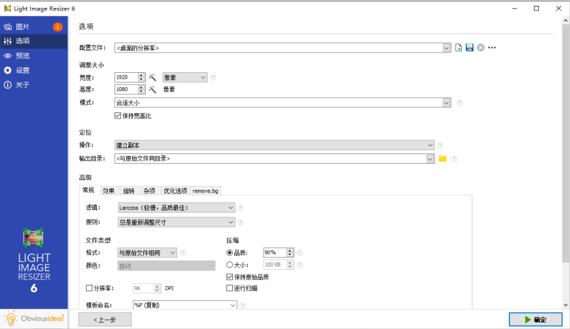Click the 图片 sidebar image icon
The image size is (570, 329).
point(8,27)
